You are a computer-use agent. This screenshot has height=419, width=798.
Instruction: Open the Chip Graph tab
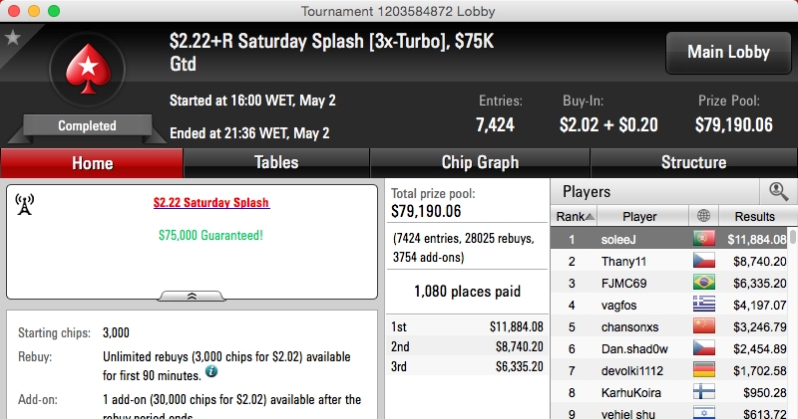tap(480, 162)
